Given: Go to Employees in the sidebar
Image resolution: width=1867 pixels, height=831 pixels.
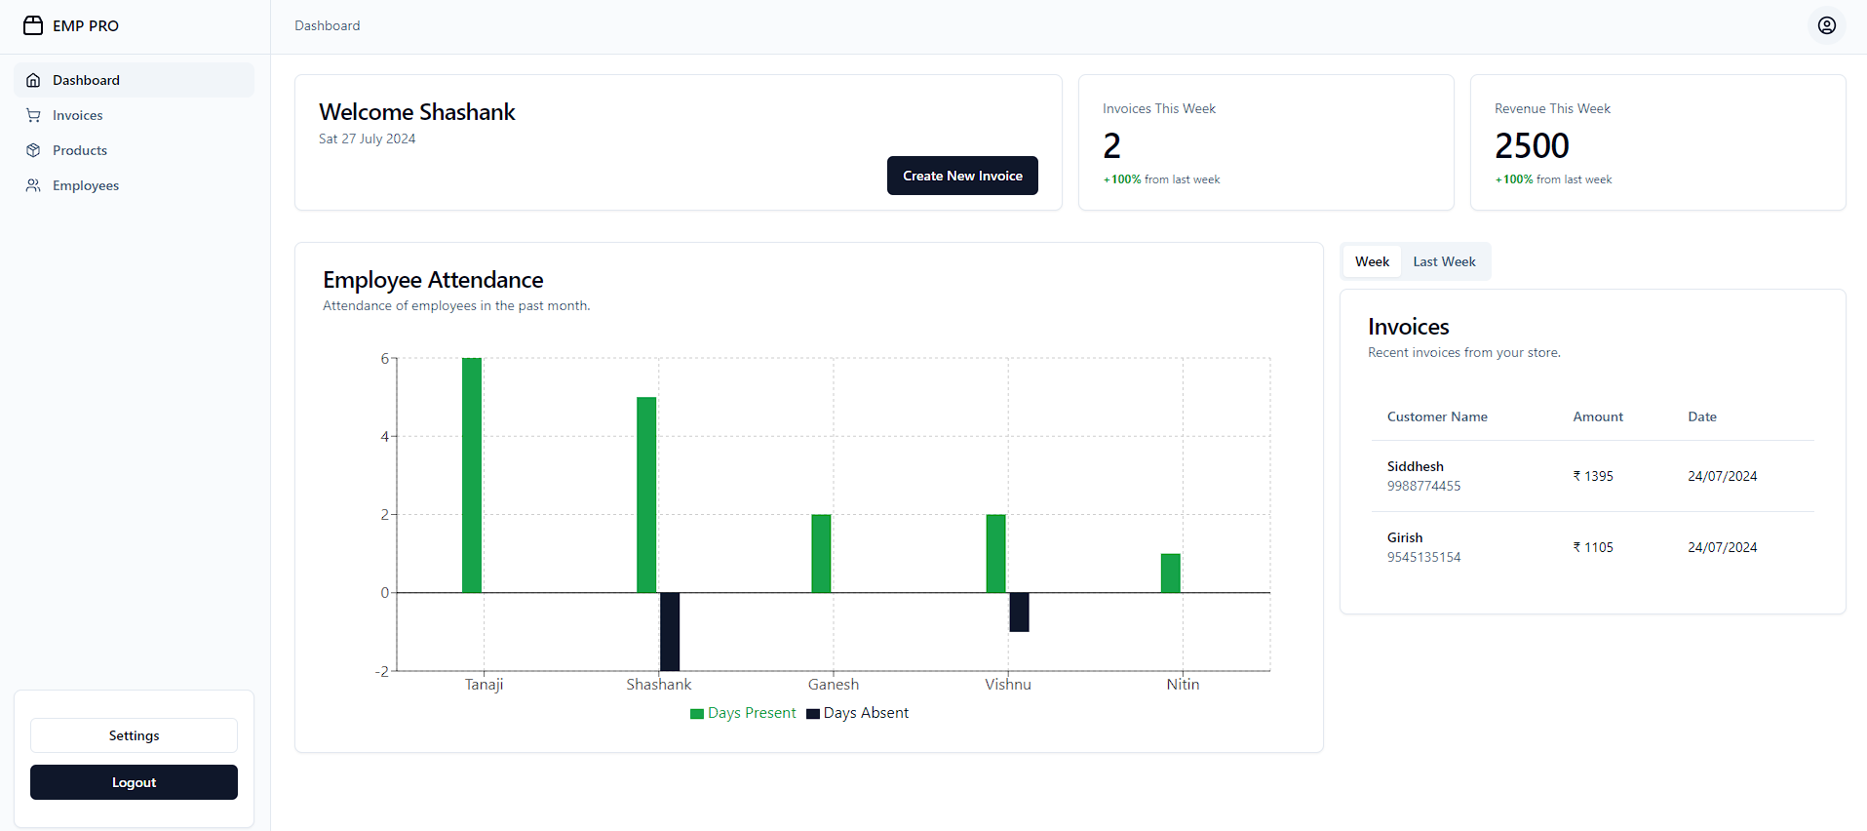Looking at the screenshot, I should (86, 185).
